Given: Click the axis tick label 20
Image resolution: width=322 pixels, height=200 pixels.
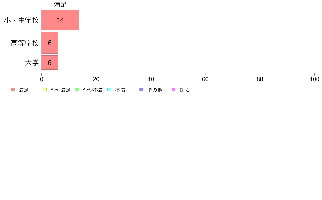Looking at the screenshot, I should pyautogui.click(x=96, y=79).
